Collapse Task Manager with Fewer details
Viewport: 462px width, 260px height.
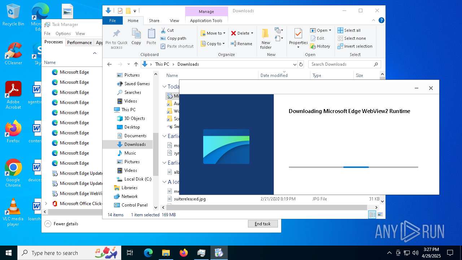click(x=61, y=224)
